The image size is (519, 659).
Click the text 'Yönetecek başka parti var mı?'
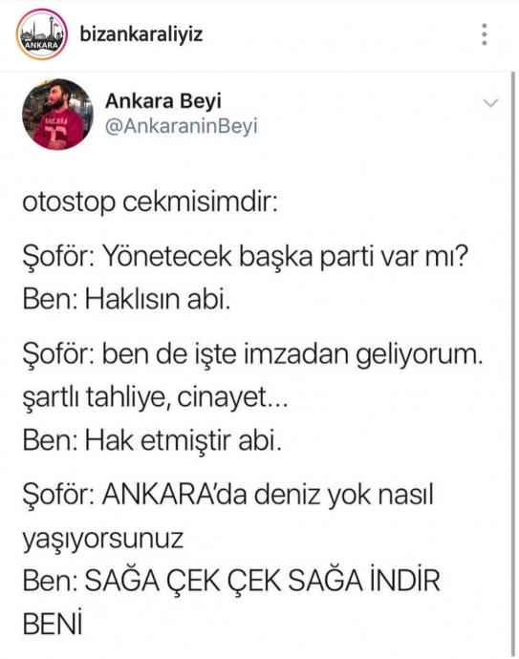(286, 256)
